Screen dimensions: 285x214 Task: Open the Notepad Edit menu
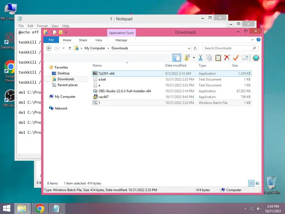click(x=30, y=26)
